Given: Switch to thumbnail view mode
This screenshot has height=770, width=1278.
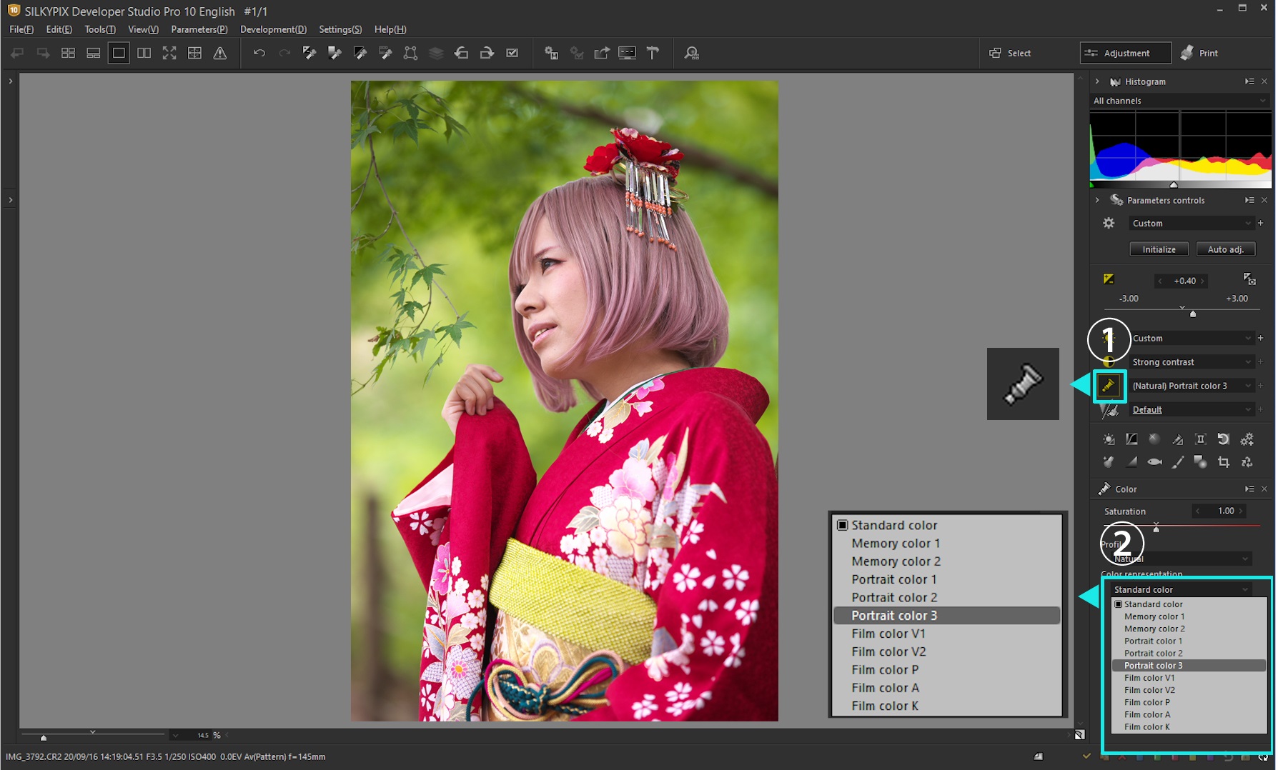Looking at the screenshot, I should pyautogui.click(x=68, y=53).
